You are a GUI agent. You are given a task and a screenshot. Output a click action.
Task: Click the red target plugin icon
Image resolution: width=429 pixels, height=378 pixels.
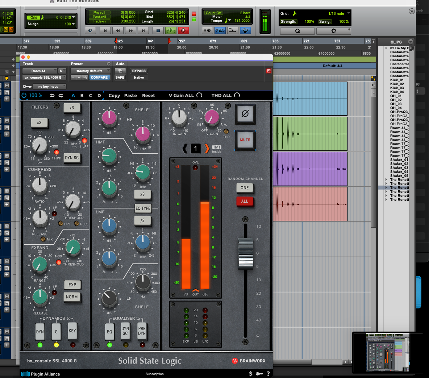point(269,71)
